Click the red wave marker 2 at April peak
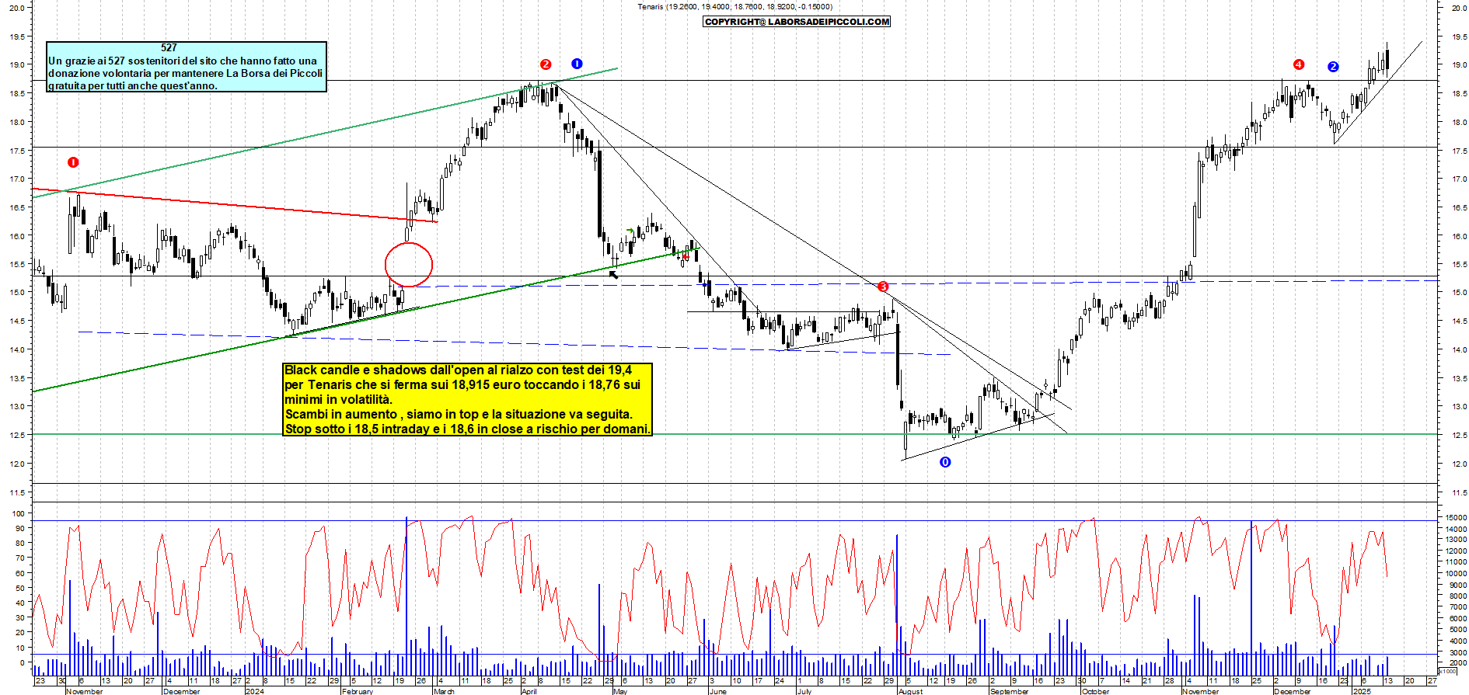This screenshot has height=695, width=1469. point(546,64)
